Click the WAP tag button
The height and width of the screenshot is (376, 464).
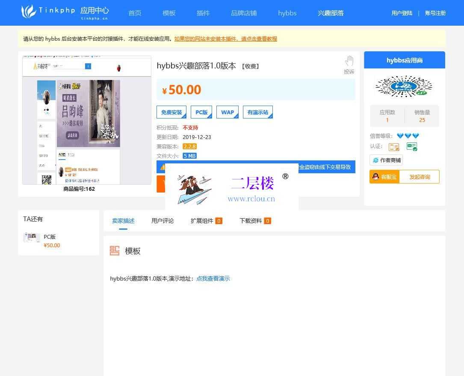click(x=227, y=112)
